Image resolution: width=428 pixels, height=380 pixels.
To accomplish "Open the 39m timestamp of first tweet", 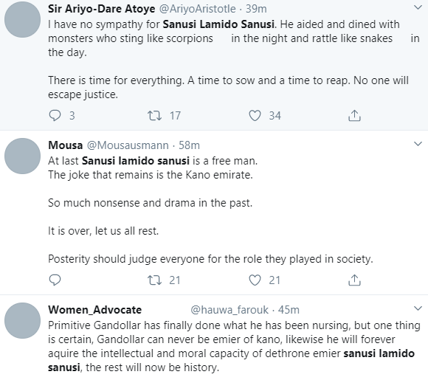I will [x=256, y=9].
